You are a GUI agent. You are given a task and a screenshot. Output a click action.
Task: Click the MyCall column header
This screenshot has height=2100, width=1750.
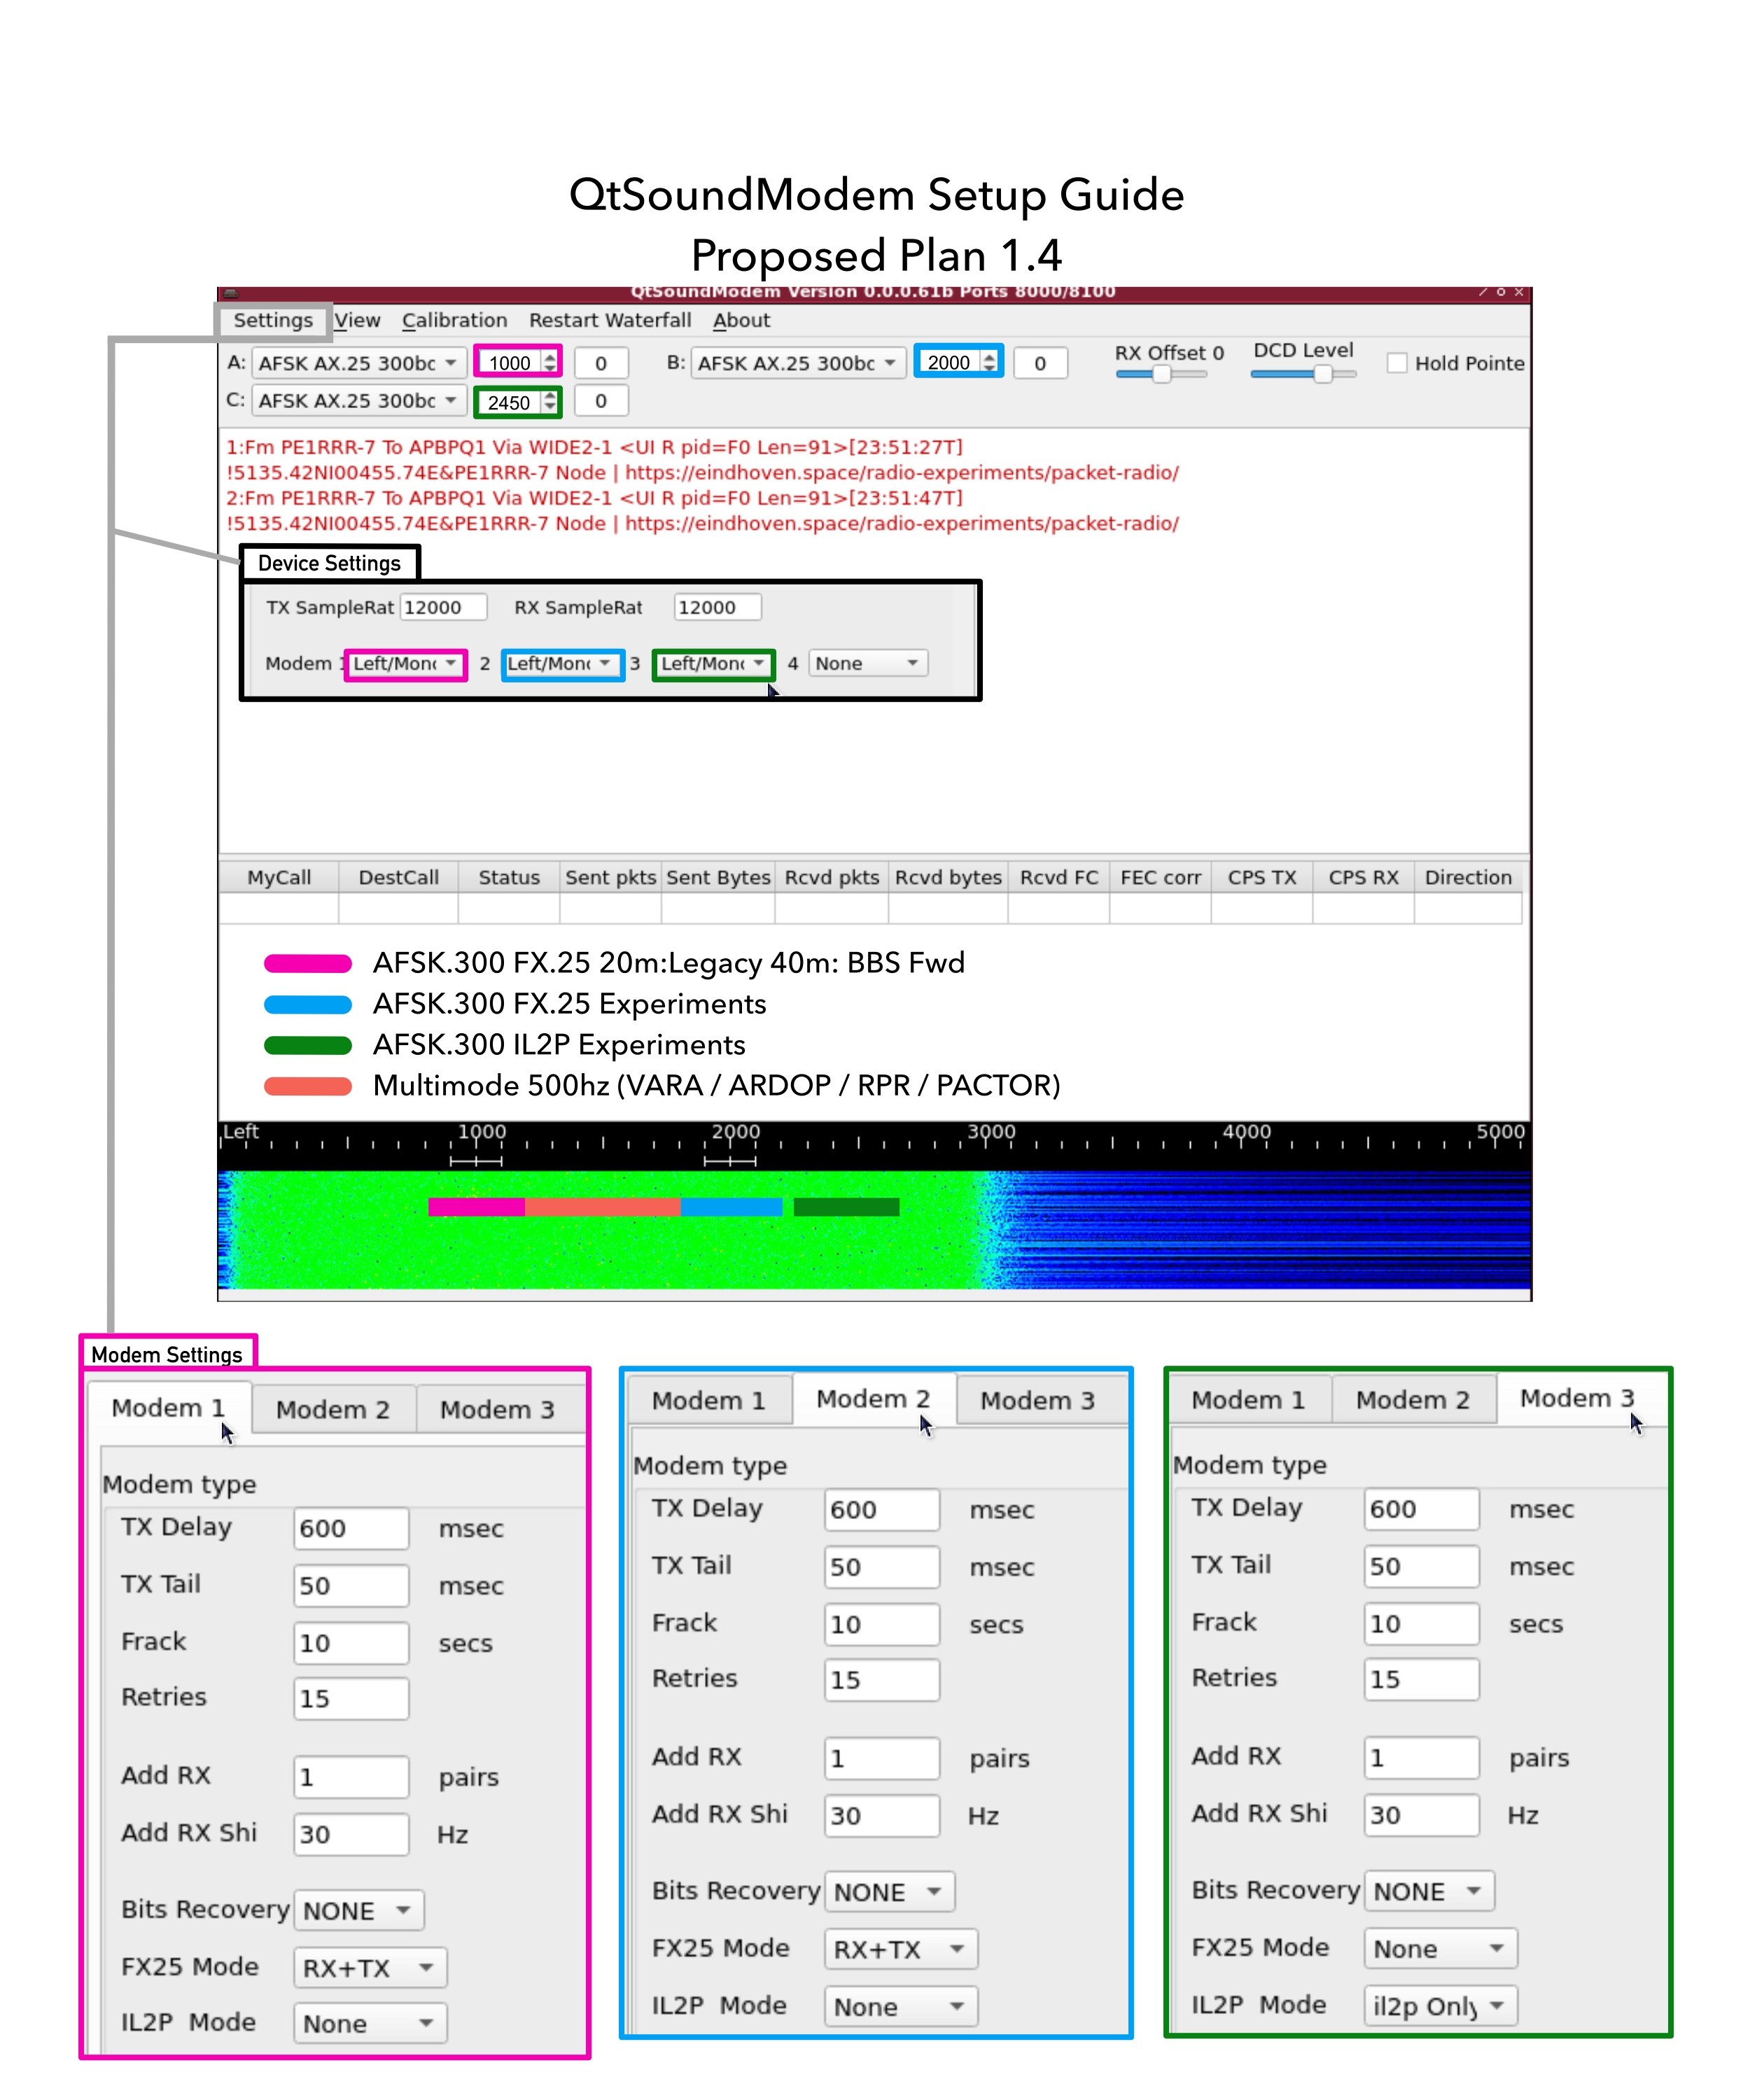click(x=279, y=877)
